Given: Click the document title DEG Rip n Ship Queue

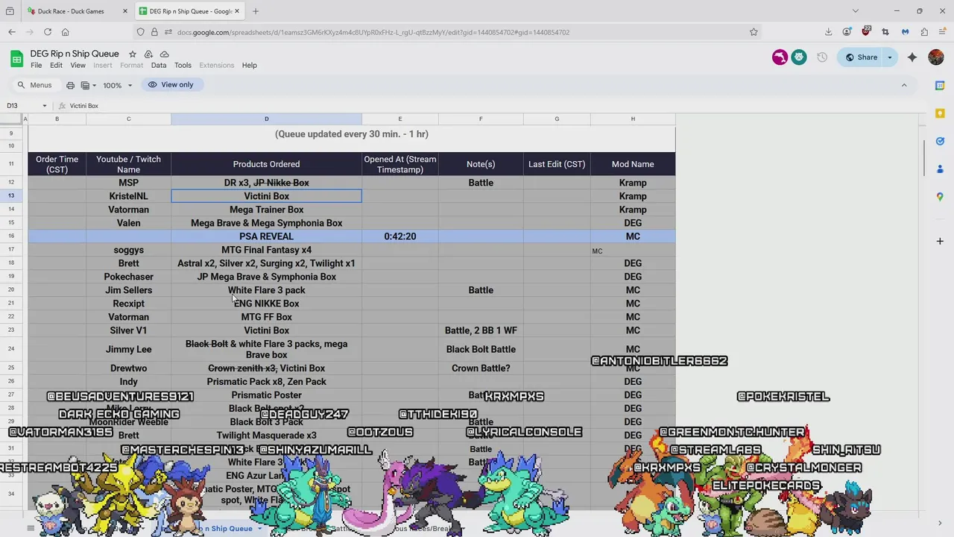Looking at the screenshot, I should click(x=75, y=54).
